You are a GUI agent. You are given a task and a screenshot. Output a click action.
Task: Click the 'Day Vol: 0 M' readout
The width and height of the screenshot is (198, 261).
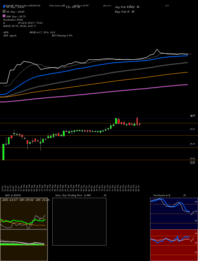coord(124,11)
